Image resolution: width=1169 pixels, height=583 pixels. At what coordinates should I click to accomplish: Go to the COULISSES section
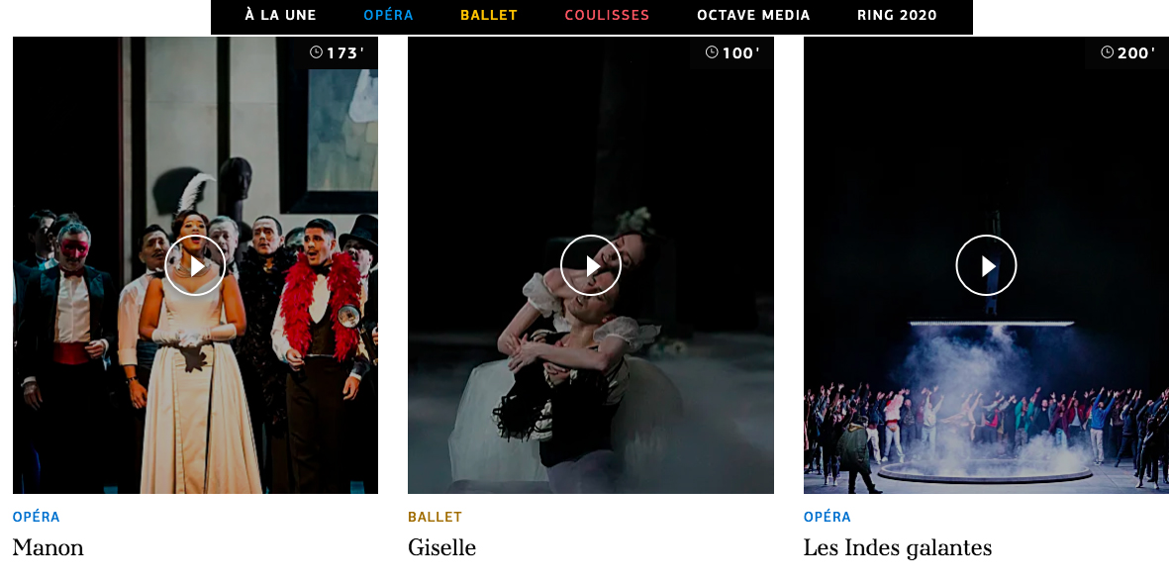click(x=607, y=15)
